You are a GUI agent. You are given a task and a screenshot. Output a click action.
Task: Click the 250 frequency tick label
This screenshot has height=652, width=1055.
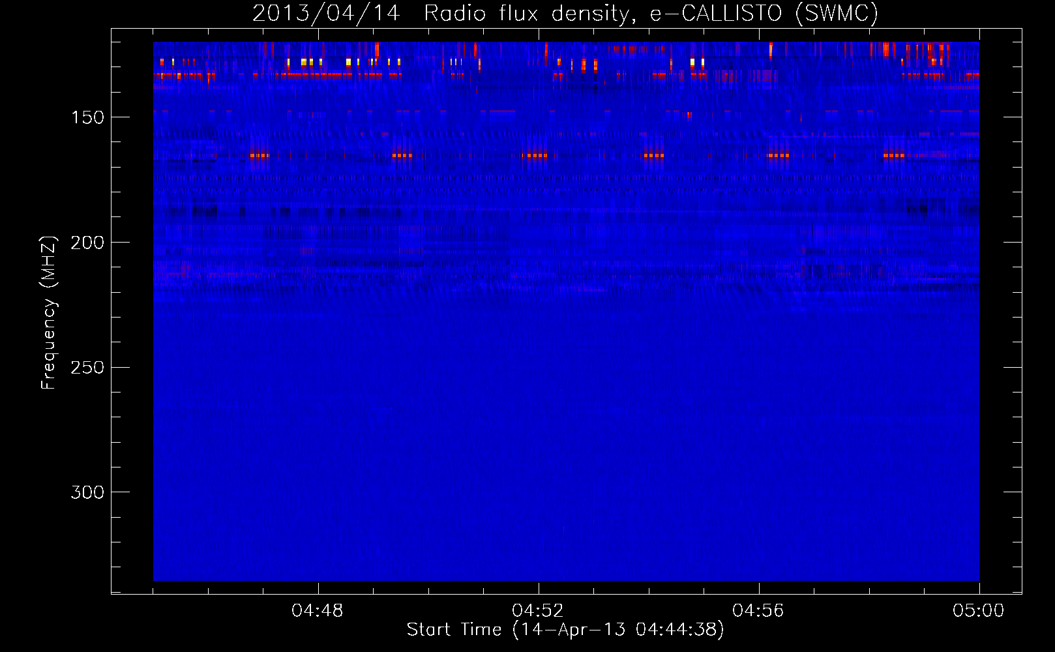point(87,368)
